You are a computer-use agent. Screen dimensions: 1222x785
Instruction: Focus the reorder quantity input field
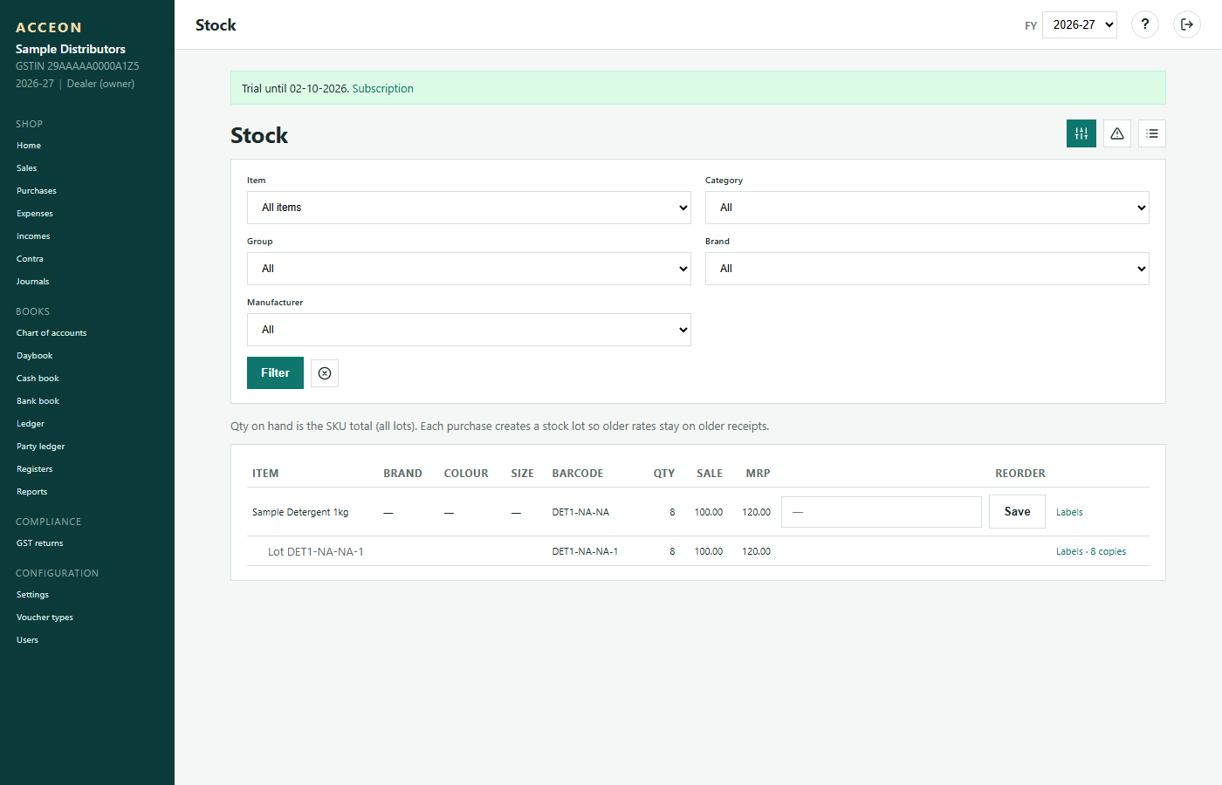click(x=882, y=512)
